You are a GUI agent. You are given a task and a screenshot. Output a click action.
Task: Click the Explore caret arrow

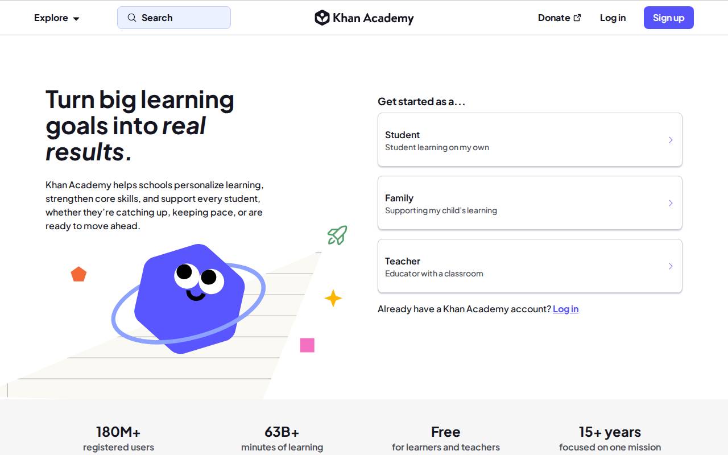76,18
